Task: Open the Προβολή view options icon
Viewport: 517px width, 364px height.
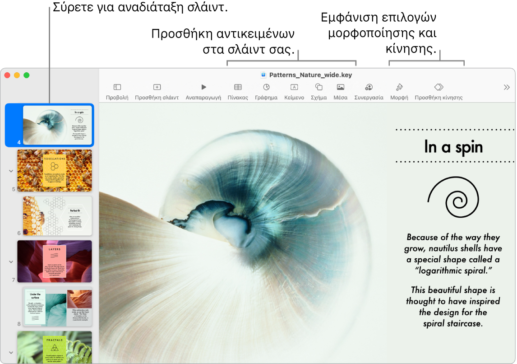Action: pos(117,87)
